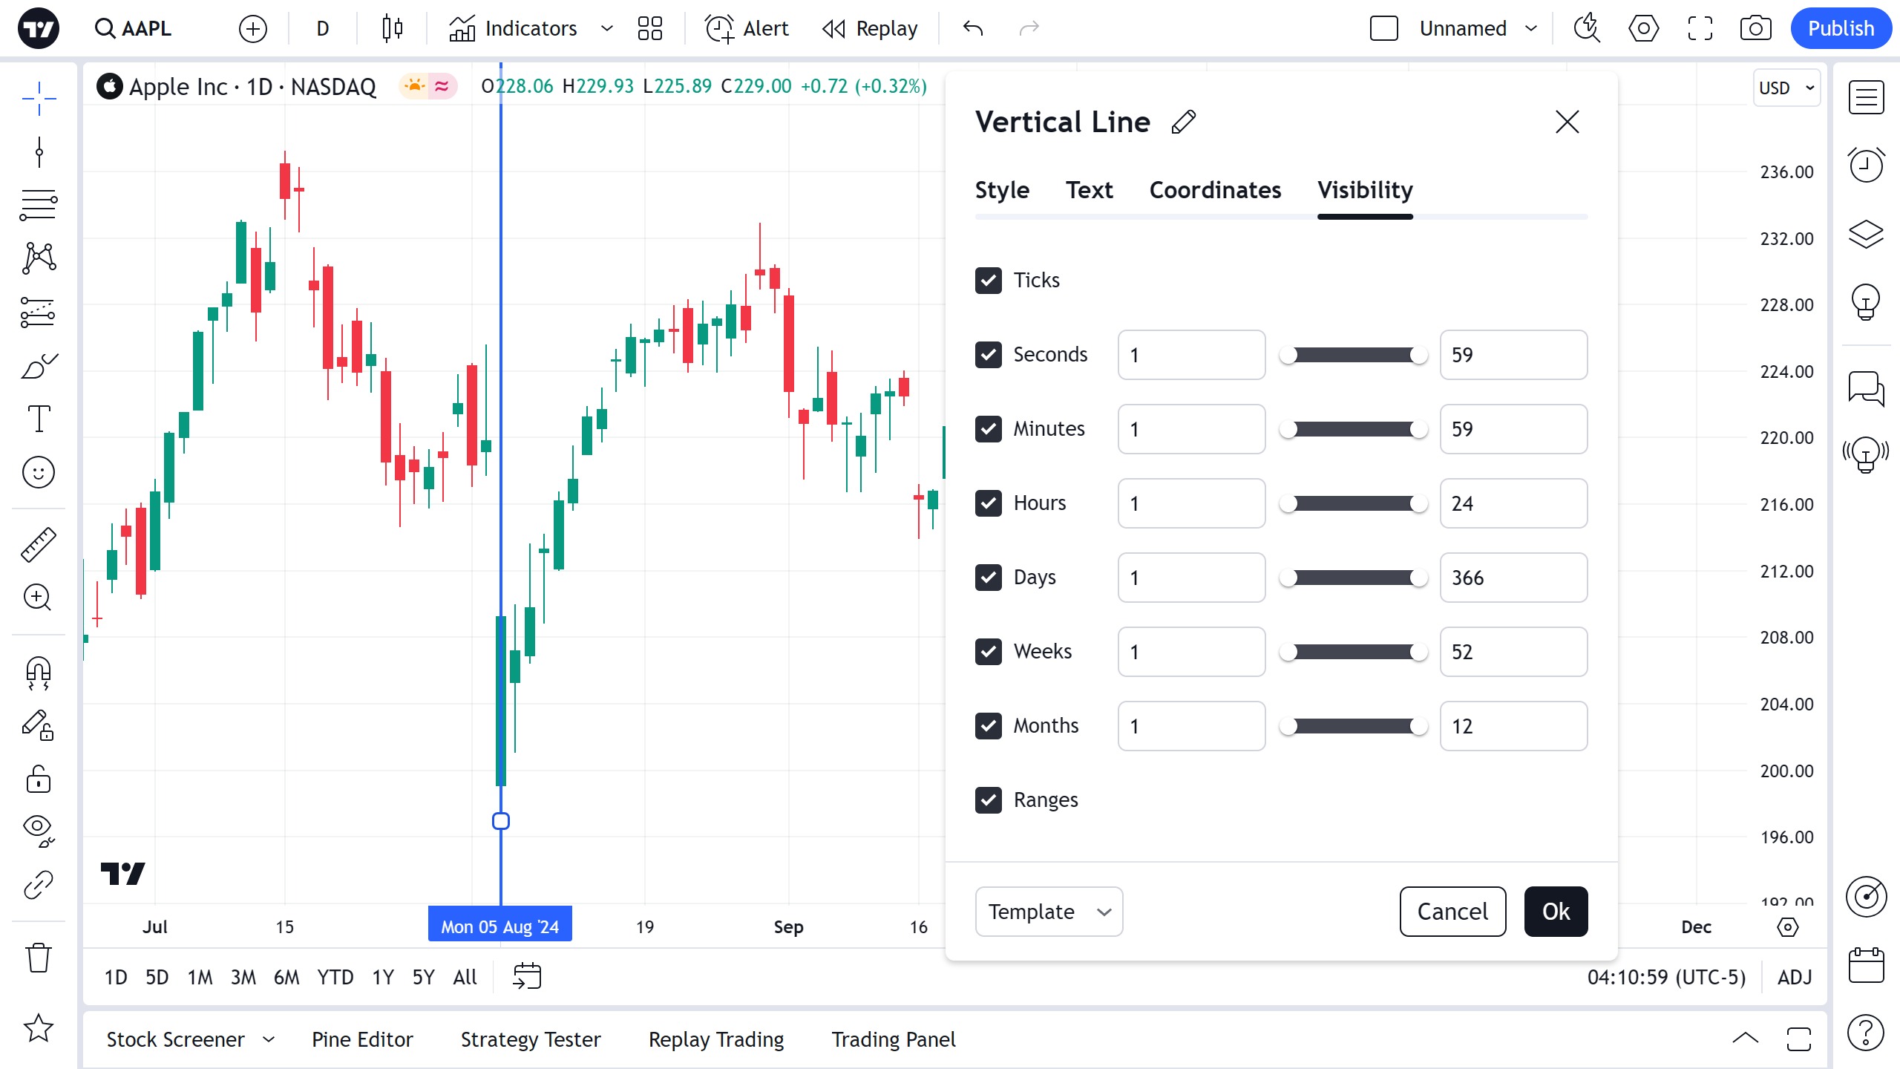This screenshot has height=1069, width=1900.
Task: Toggle the Ranges checkbox off
Action: coord(989,800)
